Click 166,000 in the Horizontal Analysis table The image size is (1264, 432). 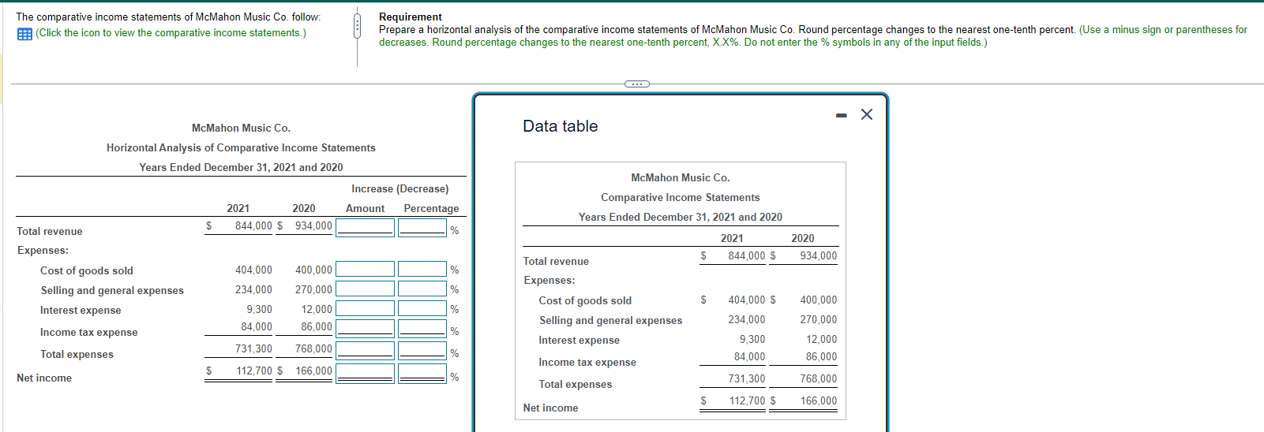(313, 371)
